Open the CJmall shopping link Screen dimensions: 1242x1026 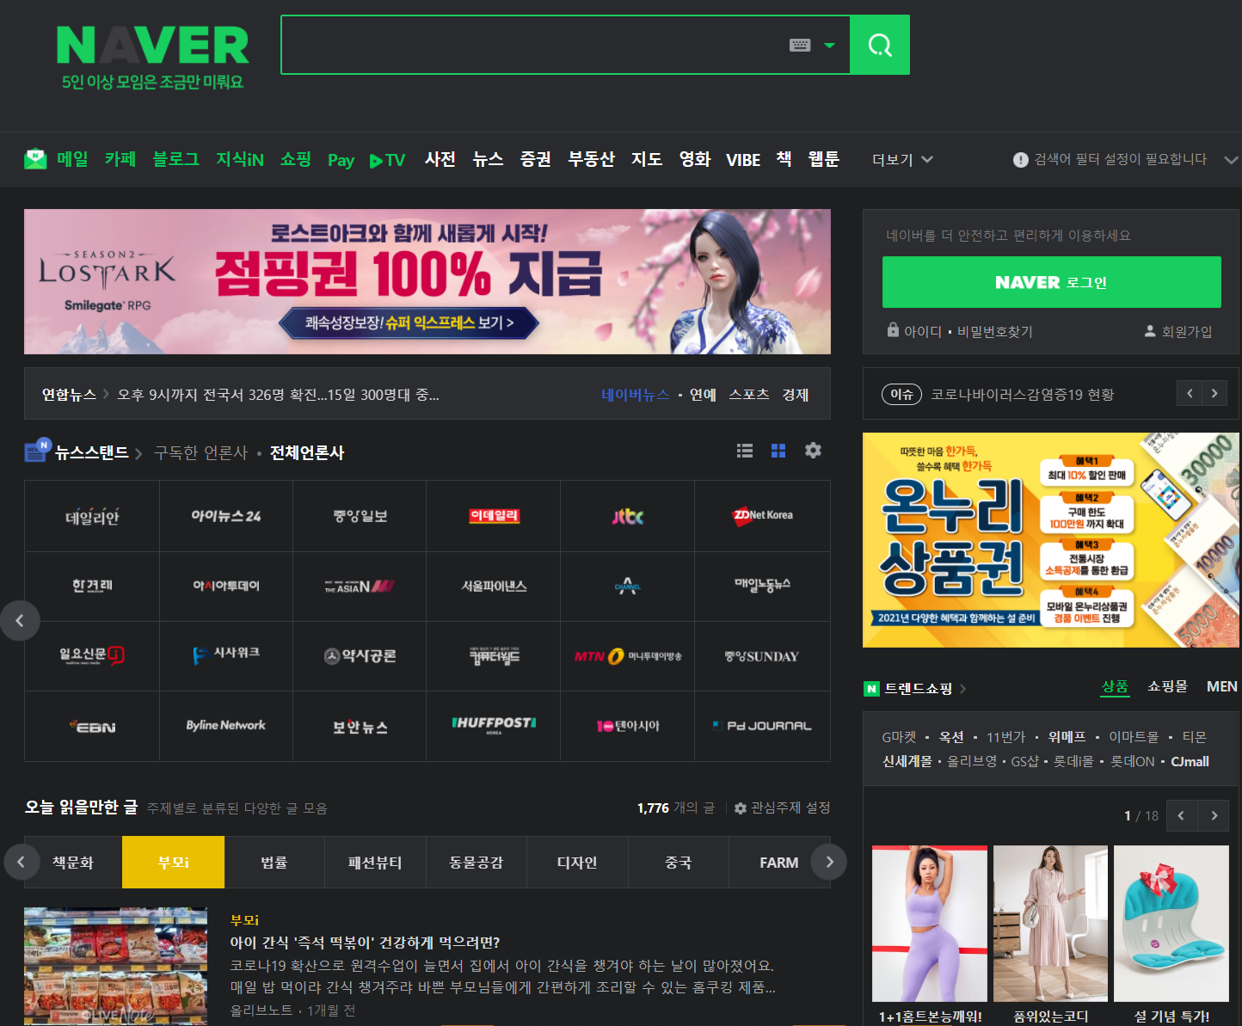click(x=1190, y=761)
